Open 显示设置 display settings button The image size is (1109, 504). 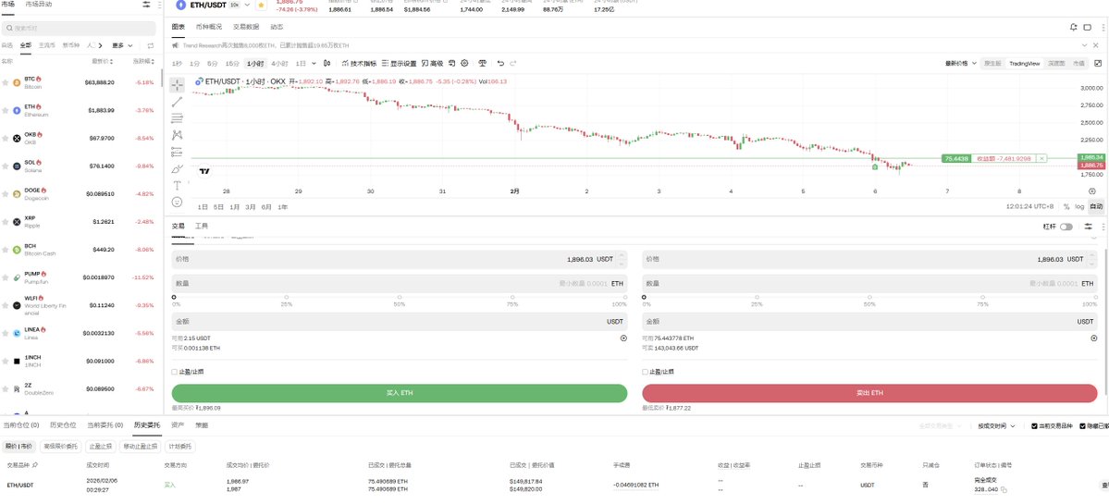click(399, 63)
